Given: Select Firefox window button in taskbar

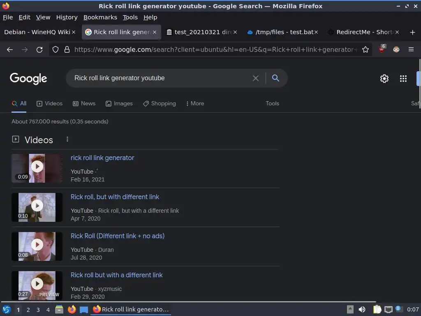Looking at the screenshot, I should click(131, 309).
